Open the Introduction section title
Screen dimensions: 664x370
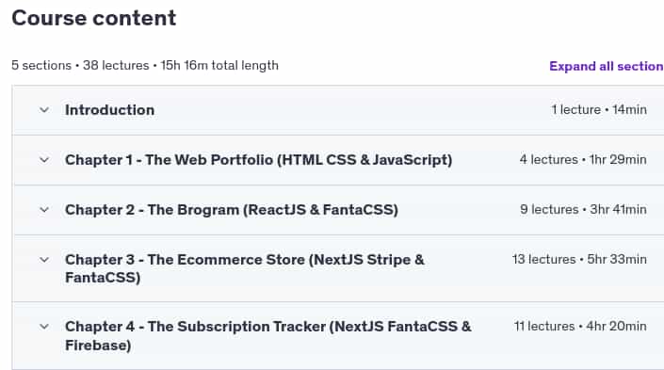tap(109, 110)
